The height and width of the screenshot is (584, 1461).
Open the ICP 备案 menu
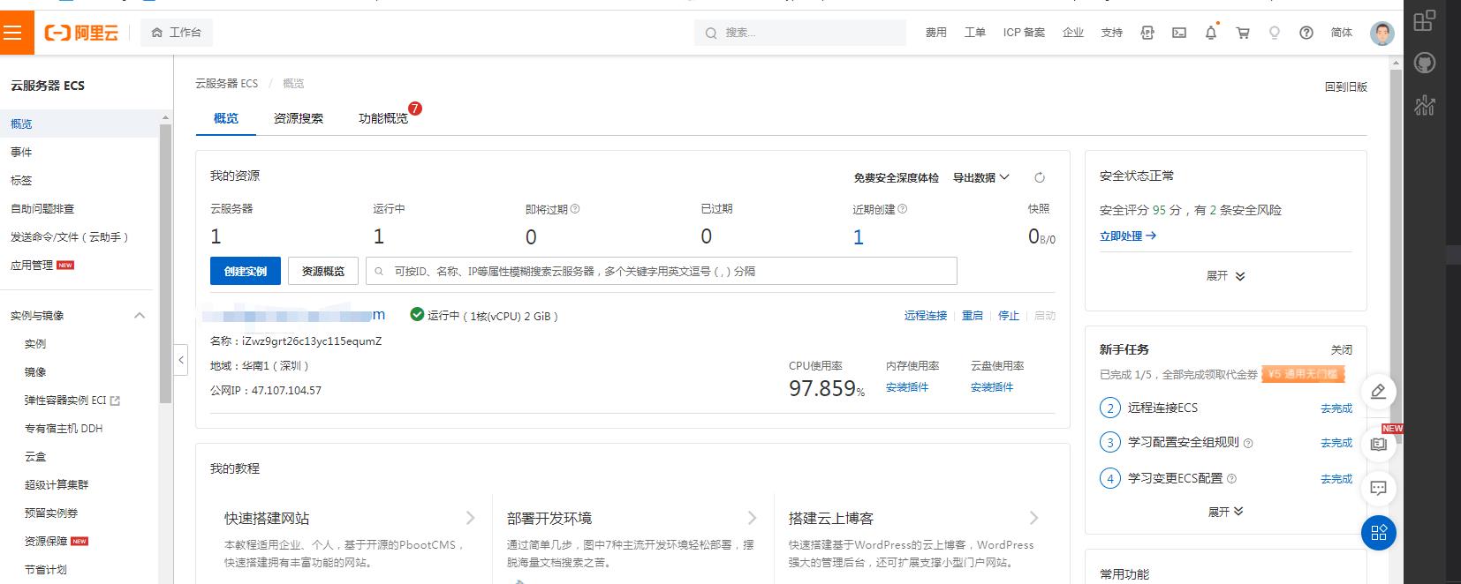pos(1024,33)
